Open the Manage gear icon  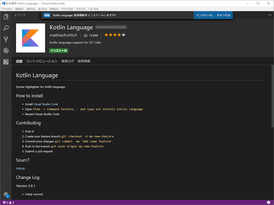(6, 194)
